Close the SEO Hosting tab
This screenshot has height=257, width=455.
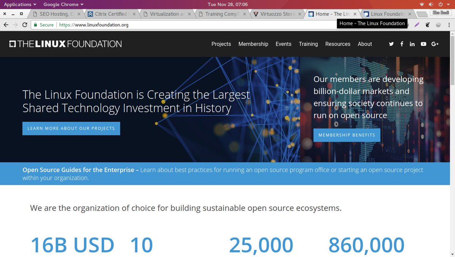coord(79,14)
